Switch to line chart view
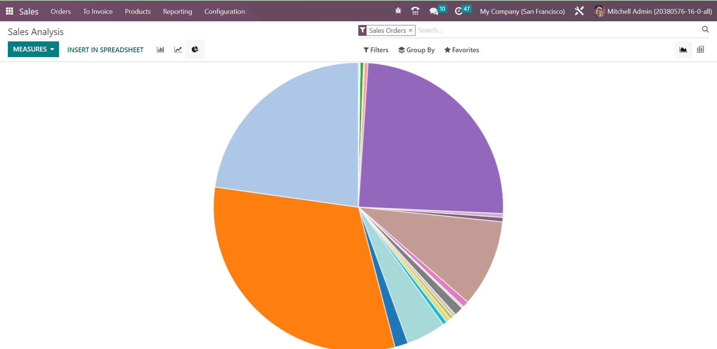 click(x=178, y=50)
